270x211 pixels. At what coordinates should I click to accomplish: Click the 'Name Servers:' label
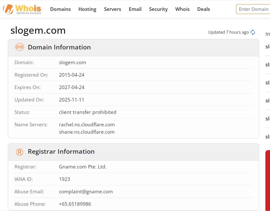31,125
